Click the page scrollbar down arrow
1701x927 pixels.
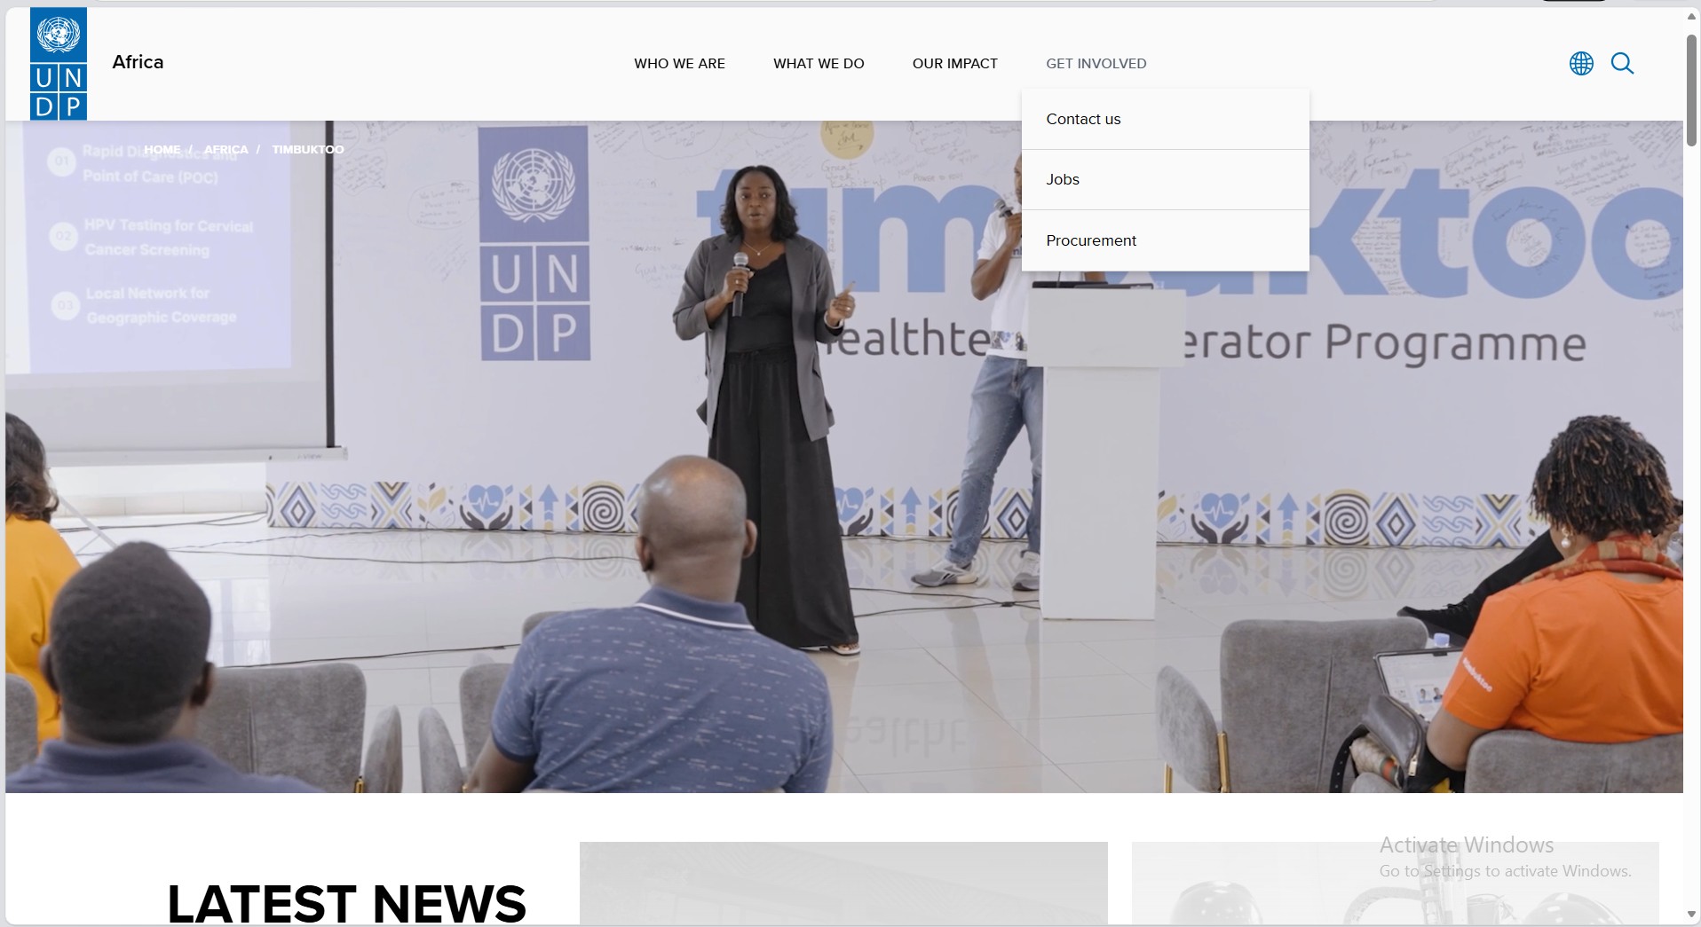[1692, 915]
